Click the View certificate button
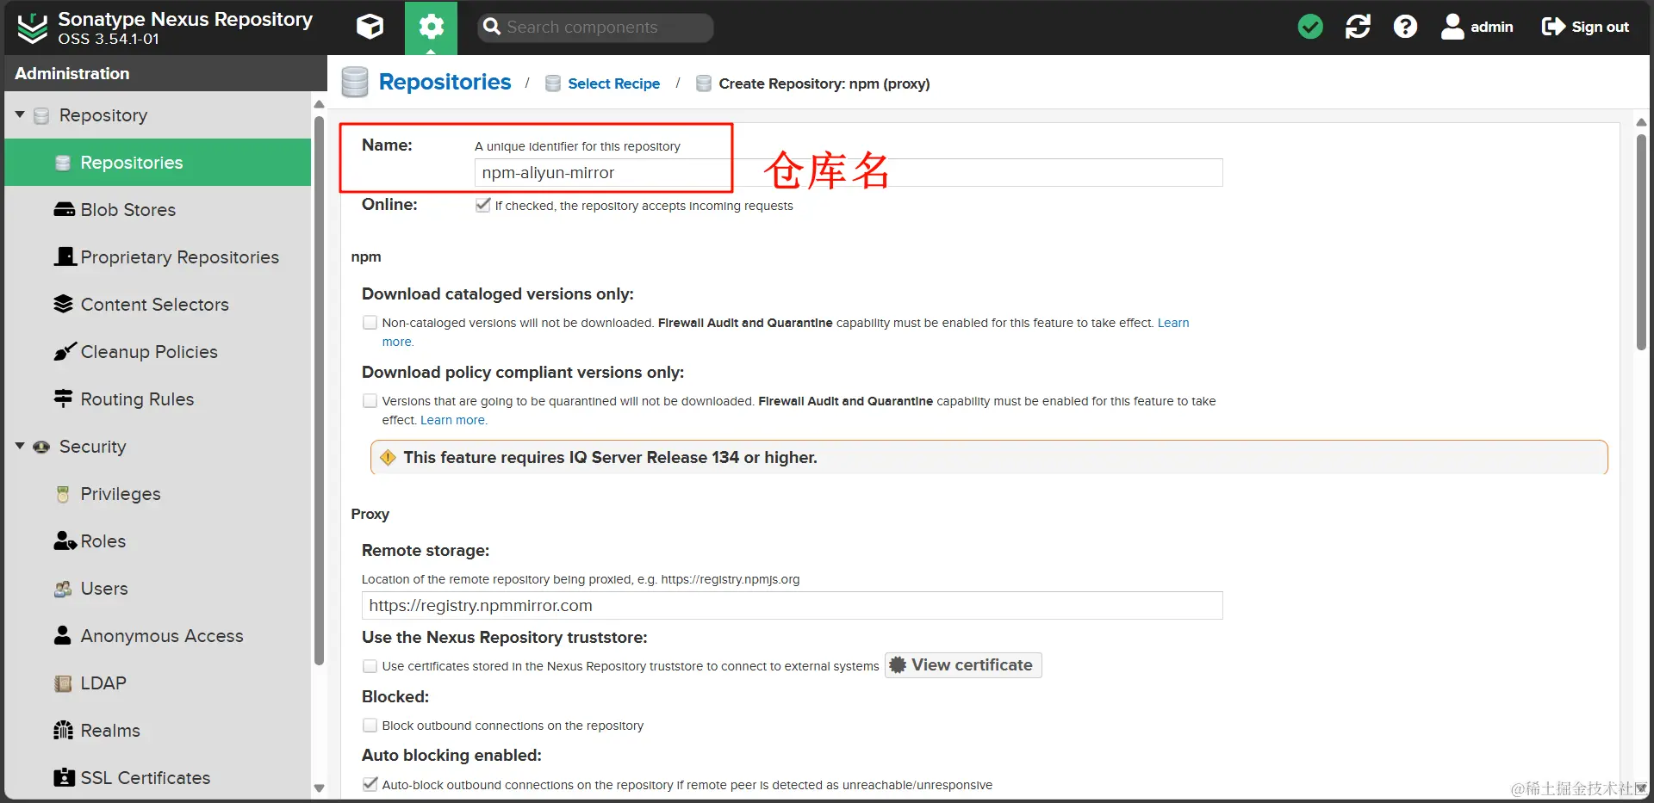The height and width of the screenshot is (803, 1654). 963,665
